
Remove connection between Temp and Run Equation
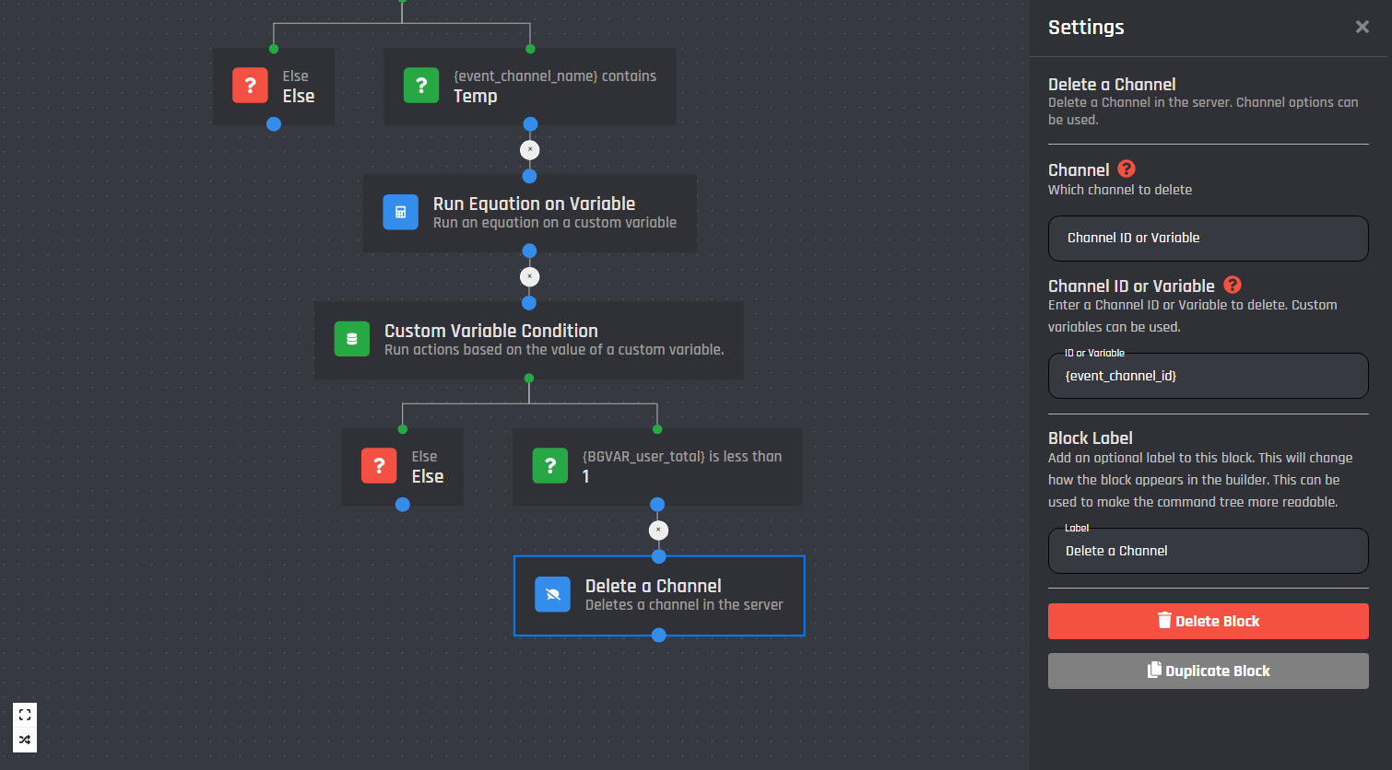point(529,149)
